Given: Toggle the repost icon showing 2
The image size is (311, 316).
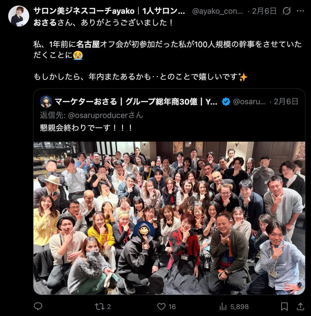Looking at the screenshot, I should [103, 306].
